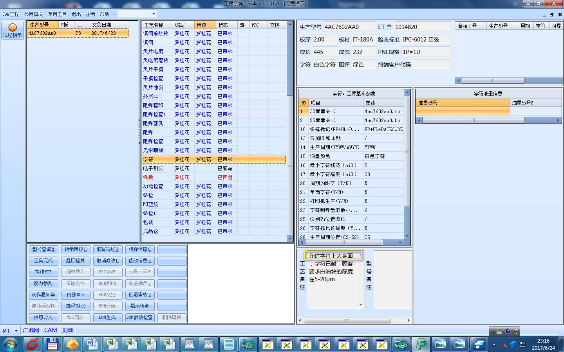Open the 常用工具 menu
The image size is (564, 352).
click(x=57, y=14)
